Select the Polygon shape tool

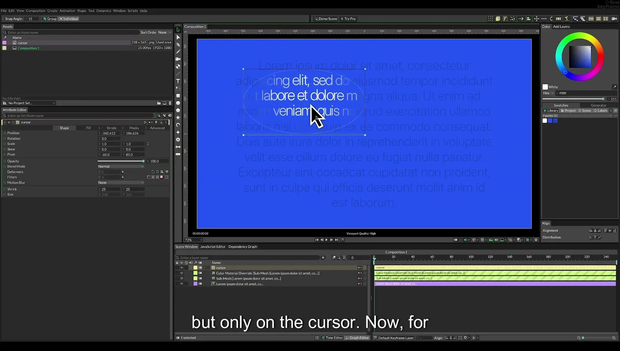coord(178,110)
